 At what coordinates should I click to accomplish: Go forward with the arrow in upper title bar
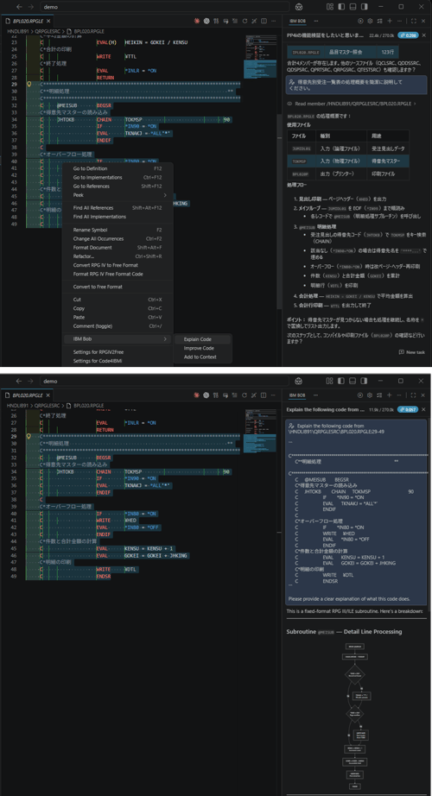point(29,7)
